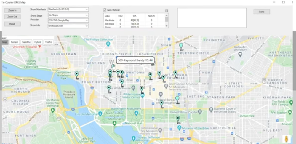Select the Hybrid layer tab
This screenshot has width=296, height=144.
pos(38,42)
